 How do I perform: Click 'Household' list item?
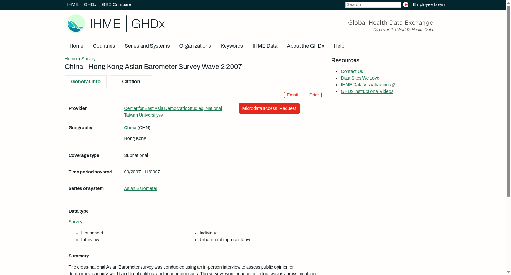[92, 233]
